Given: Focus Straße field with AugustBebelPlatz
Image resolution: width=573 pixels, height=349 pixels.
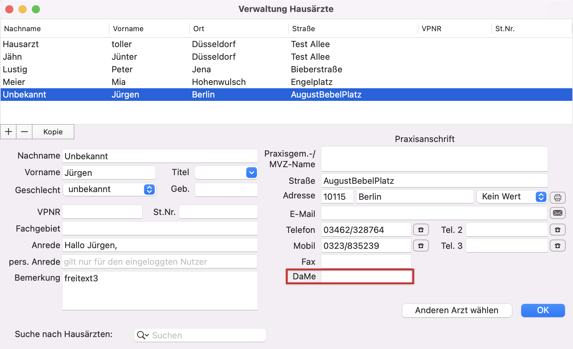Looking at the screenshot, I should click(434, 180).
